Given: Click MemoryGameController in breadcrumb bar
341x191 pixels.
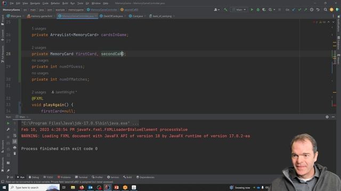Looking at the screenshot, I should click(x=102, y=10).
